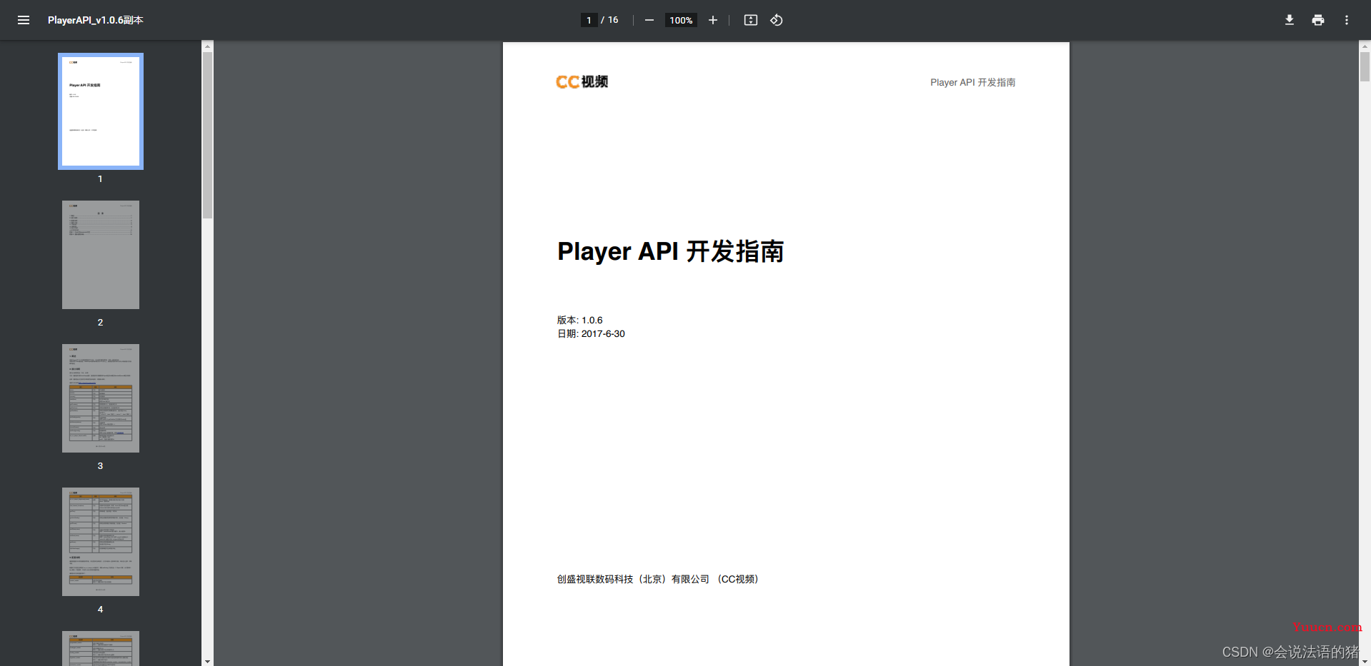1371x666 pixels.
Task: Click the thumbnail panel scrollbar handle
Action: [x=207, y=135]
